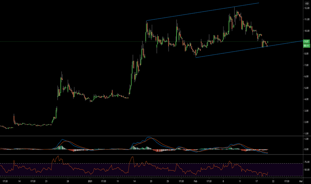311x184 pixels.
Task: Click the Mar label on the time axis
Action: click(301, 181)
